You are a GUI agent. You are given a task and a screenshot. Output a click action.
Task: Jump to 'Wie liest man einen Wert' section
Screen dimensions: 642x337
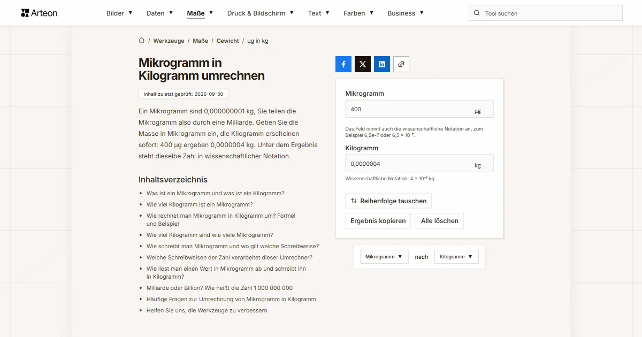(x=226, y=273)
